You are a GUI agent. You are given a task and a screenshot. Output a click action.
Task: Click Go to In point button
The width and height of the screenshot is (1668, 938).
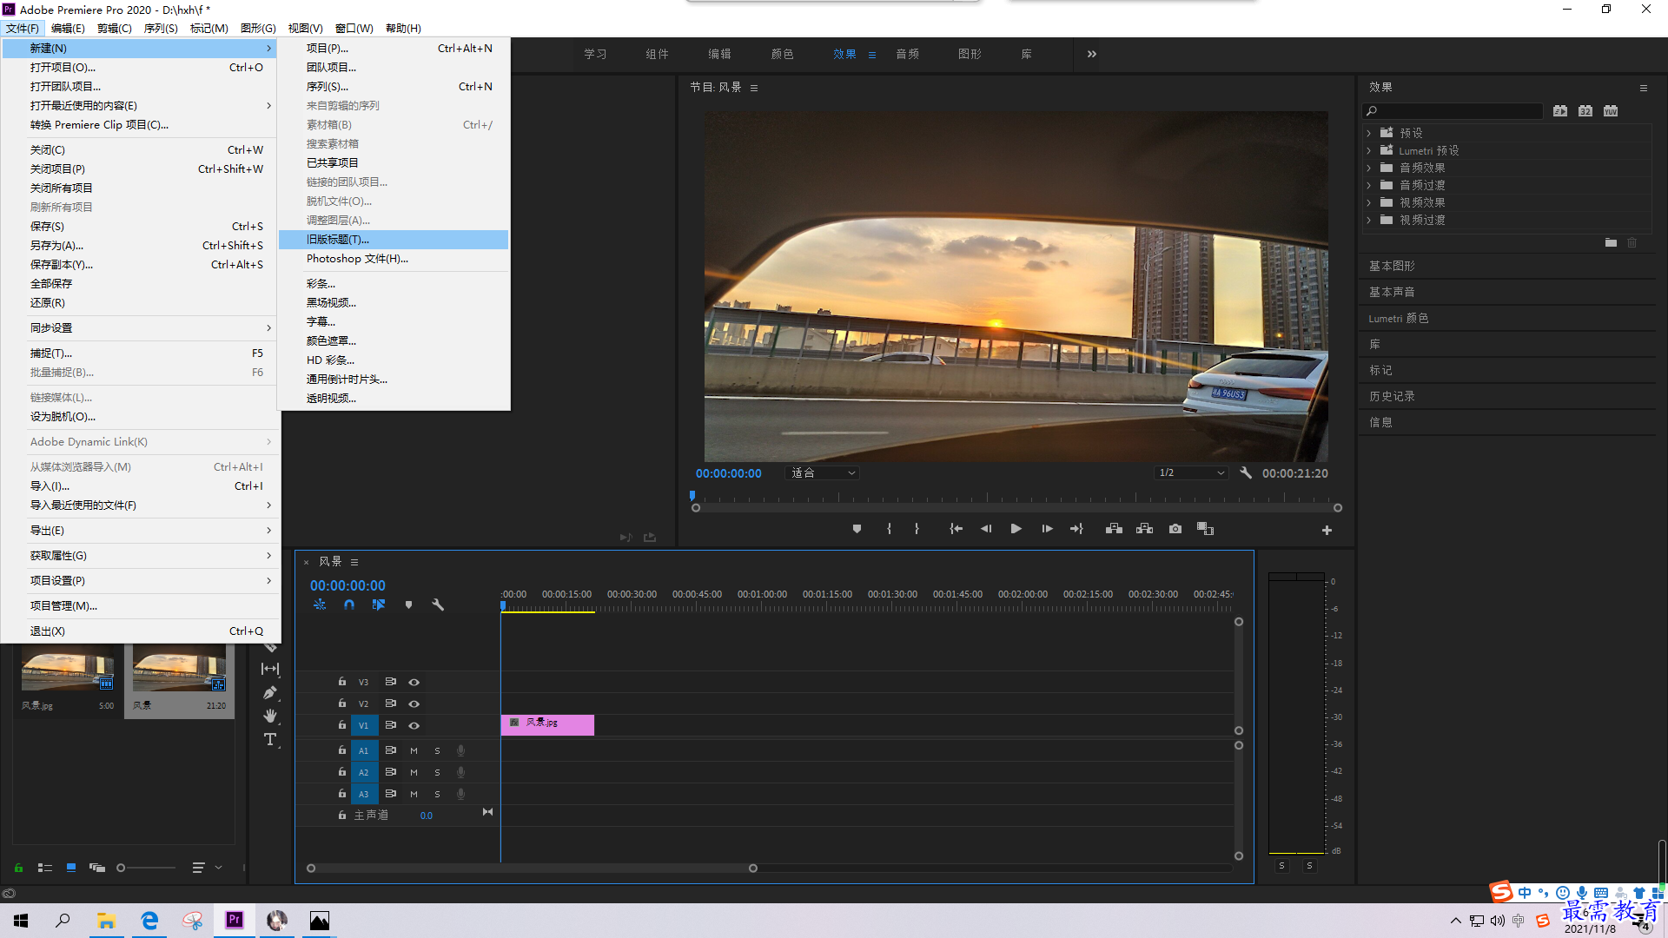click(956, 529)
